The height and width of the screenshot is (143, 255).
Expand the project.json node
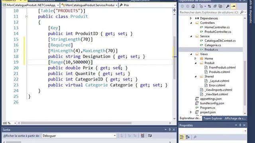pos(191,112)
